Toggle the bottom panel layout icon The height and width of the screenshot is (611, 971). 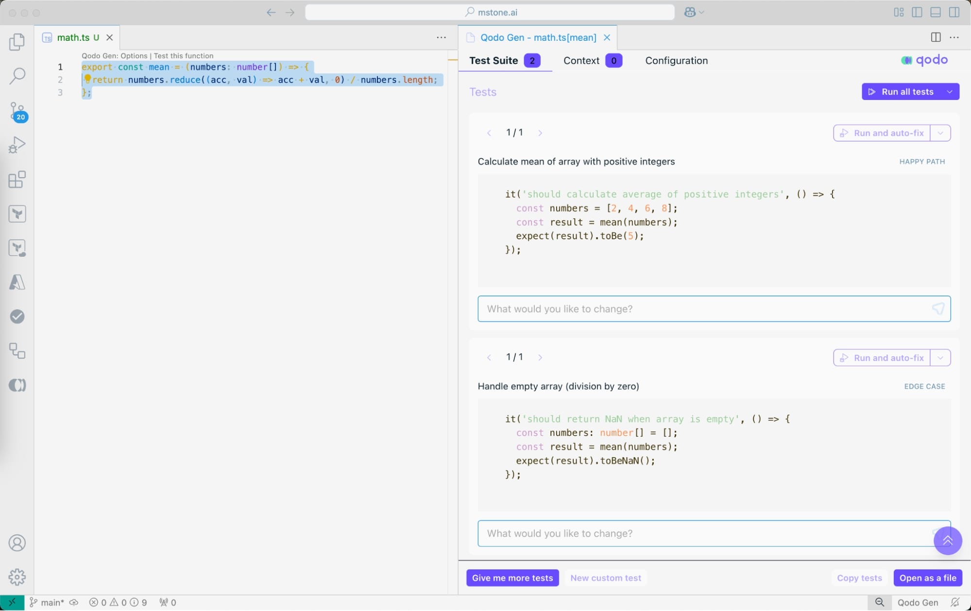936,12
